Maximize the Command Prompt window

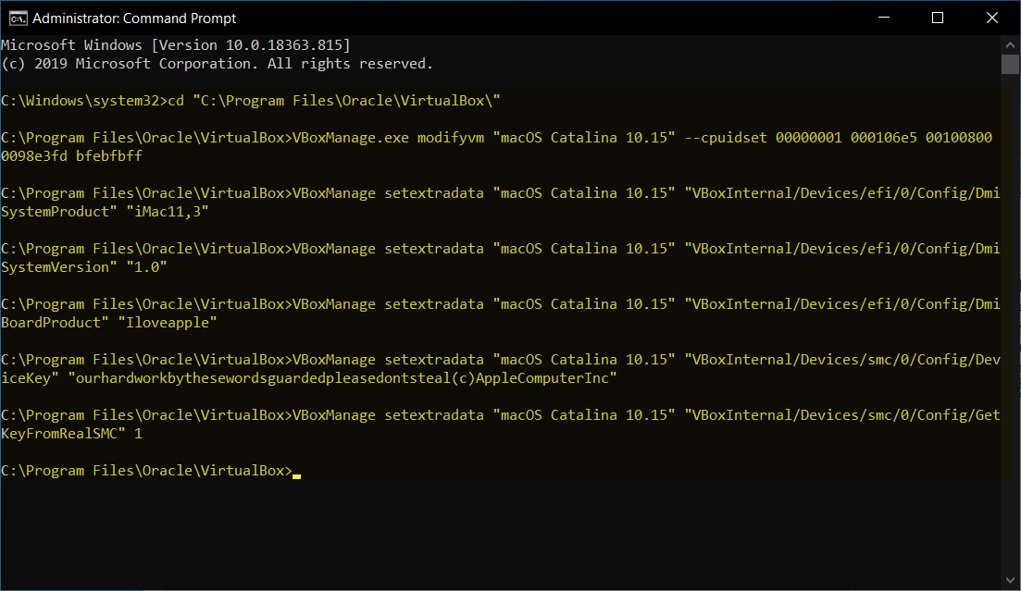tap(938, 18)
